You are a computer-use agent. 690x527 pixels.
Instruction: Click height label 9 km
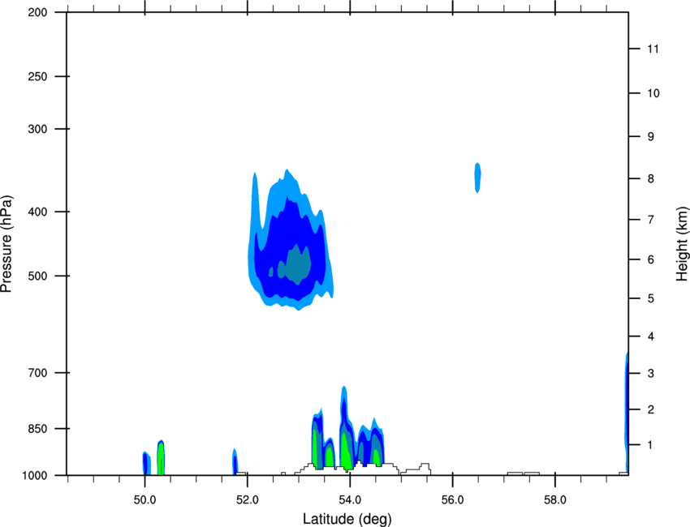651,137
